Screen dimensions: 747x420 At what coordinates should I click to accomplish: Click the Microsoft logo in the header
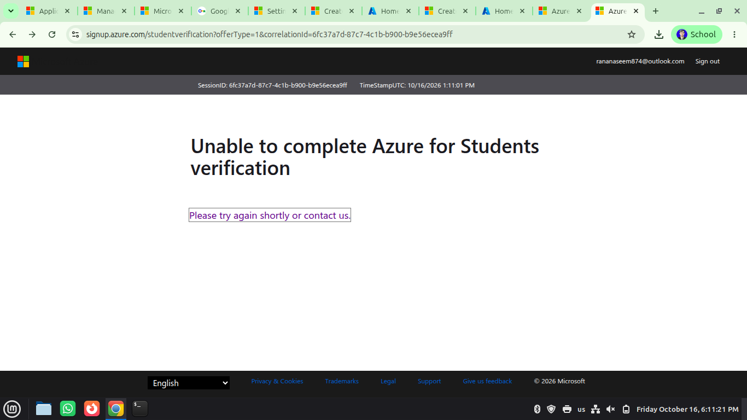[23, 61]
